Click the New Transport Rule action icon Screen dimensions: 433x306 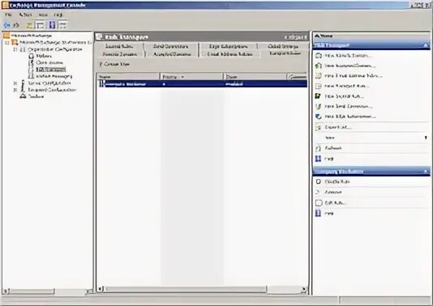click(319, 86)
